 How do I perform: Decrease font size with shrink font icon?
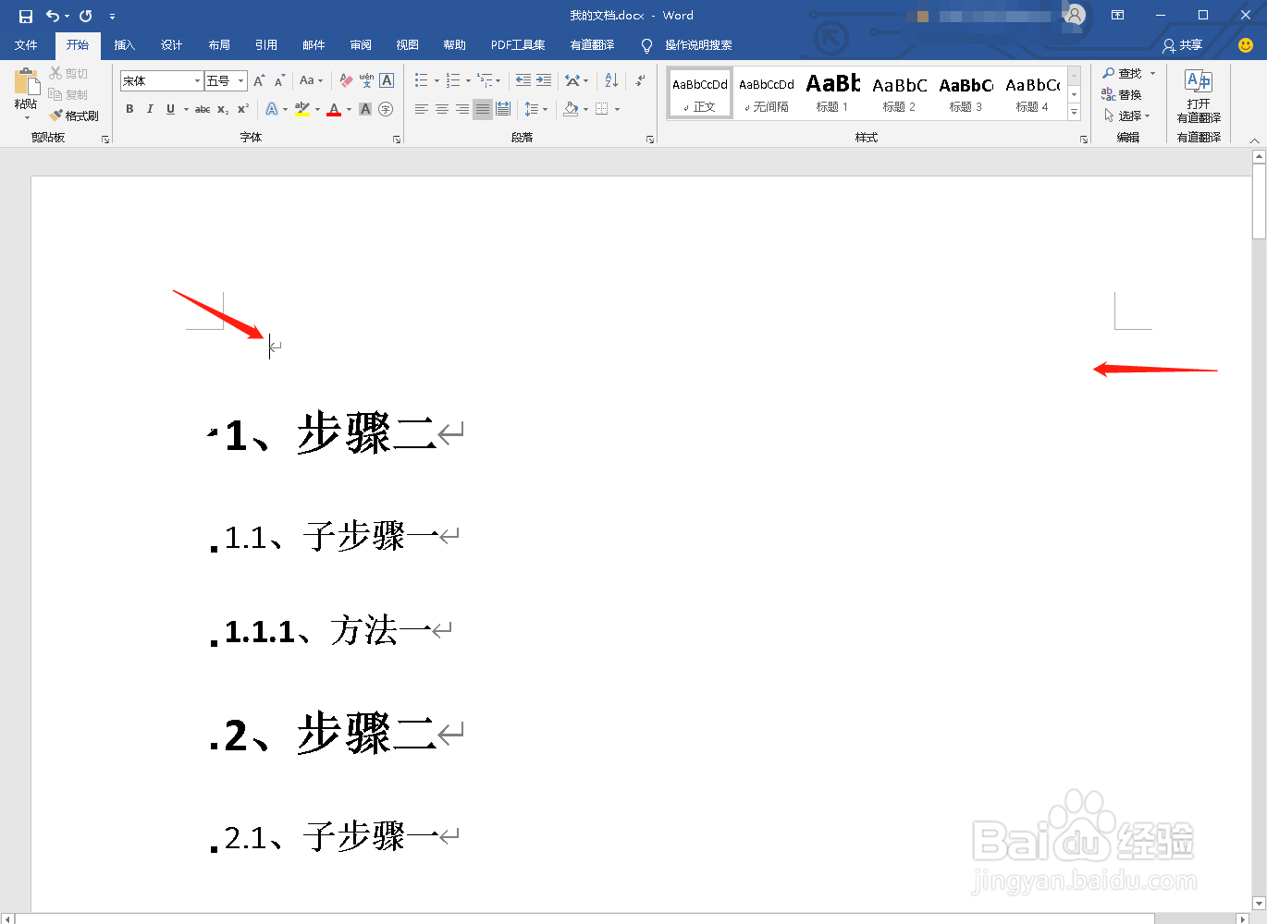pyautogui.click(x=279, y=80)
